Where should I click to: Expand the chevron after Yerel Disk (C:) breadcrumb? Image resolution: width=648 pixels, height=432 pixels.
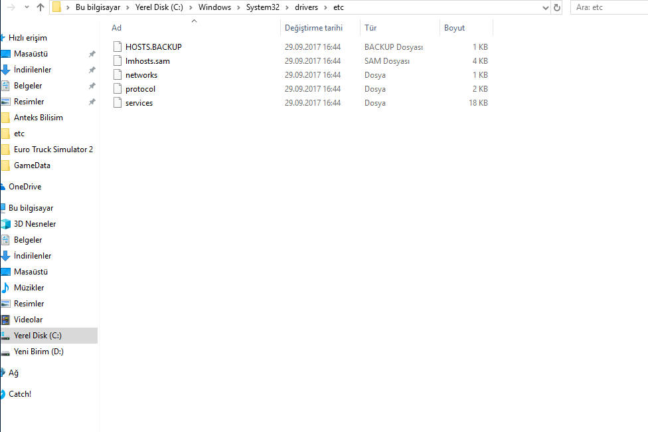[191, 7]
